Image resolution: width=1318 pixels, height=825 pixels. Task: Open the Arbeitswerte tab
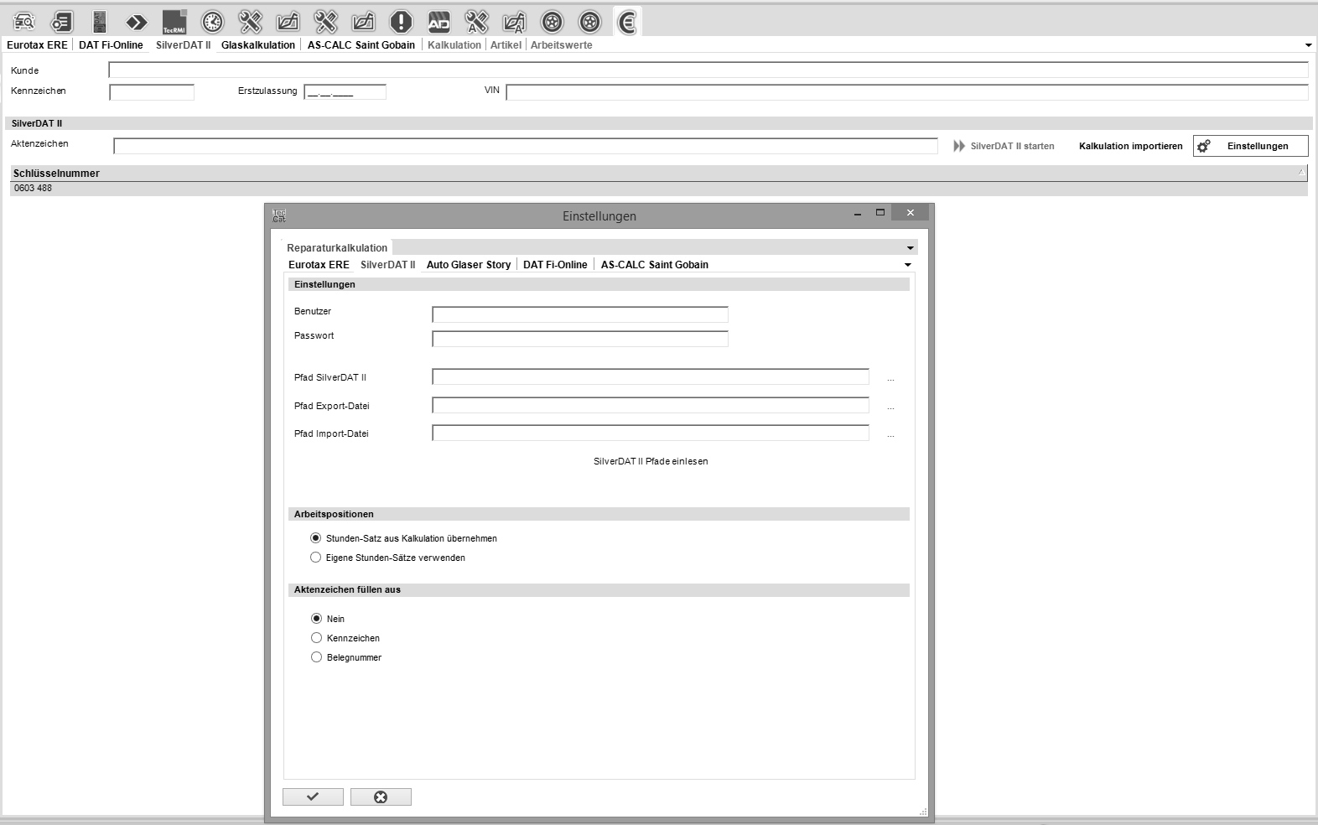pyautogui.click(x=562, y=45)
